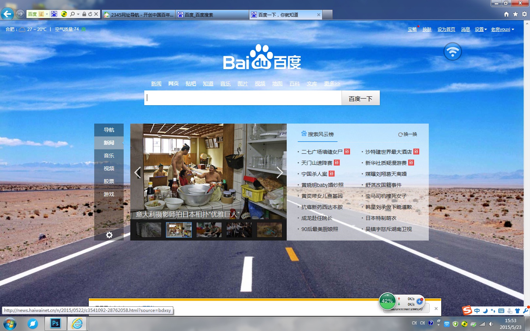Viewport: 530px width, 331px height.
Task: Go forward with the browser Forward arrow
Action: click(20, 14)
